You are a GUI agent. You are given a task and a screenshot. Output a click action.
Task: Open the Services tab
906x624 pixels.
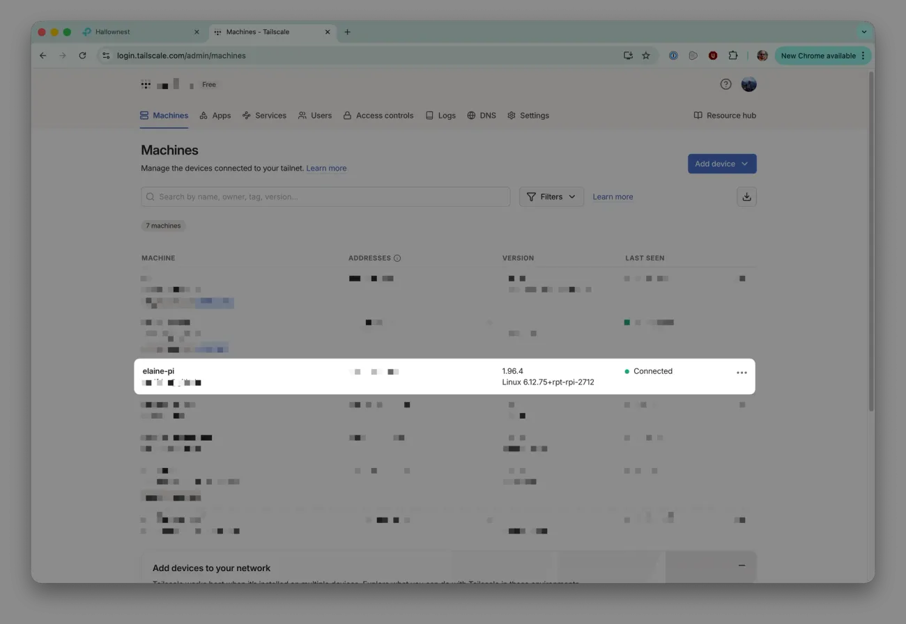264,116
